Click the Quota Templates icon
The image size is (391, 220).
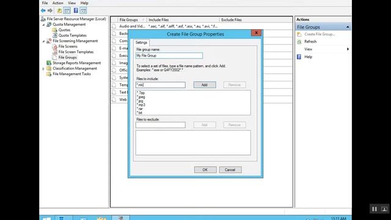pyautogui.click(x=54, y=35)
